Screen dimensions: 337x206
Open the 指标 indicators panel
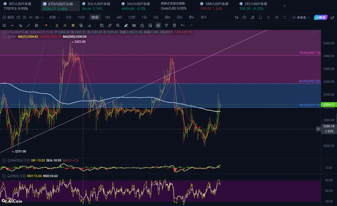8,17
